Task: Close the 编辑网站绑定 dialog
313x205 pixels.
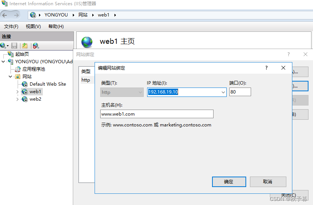Action: 283,68
